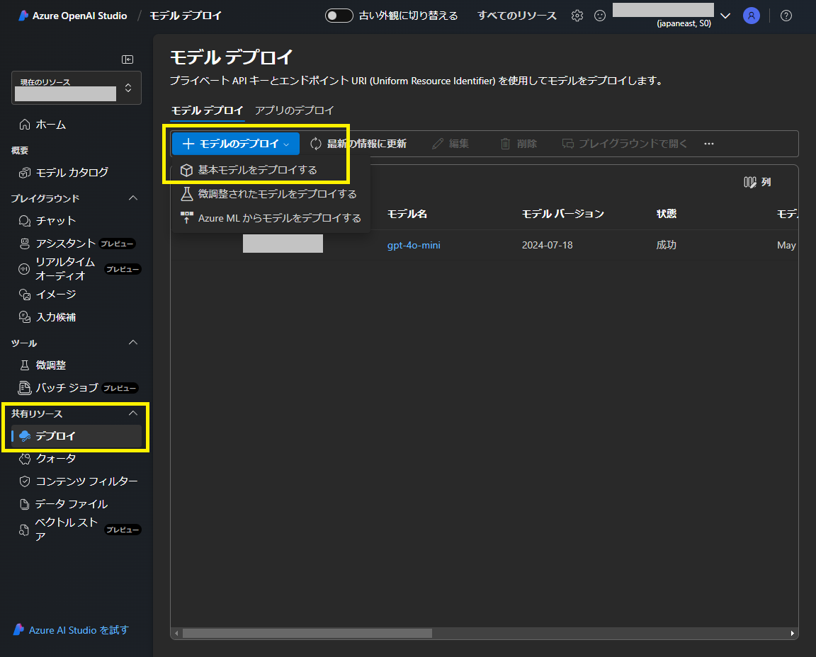
Task: Switch to the old appearance with the toggle
Action: coord(339,16)
